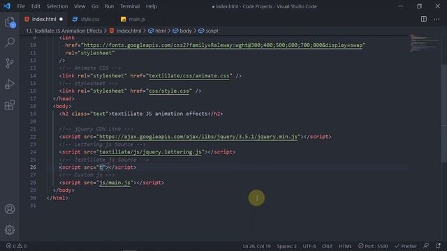
Task: Close unsaved index.html tab via dot
Action: tap(61, 19)
